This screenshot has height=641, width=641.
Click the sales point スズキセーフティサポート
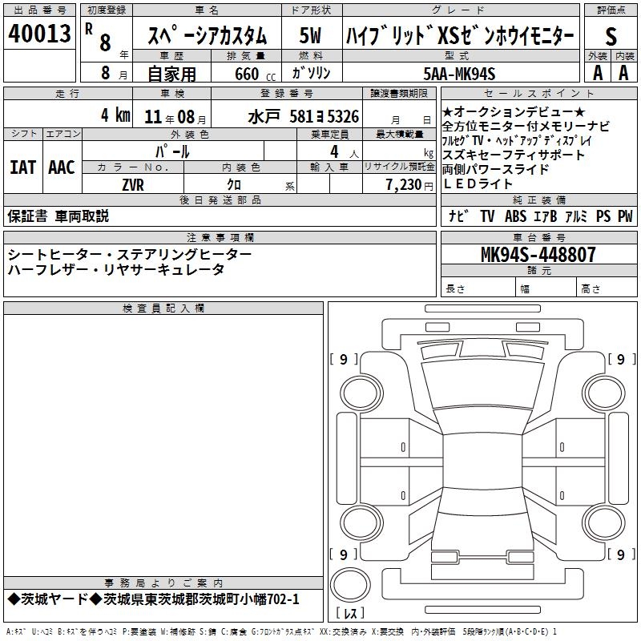[x=514, y=155]
